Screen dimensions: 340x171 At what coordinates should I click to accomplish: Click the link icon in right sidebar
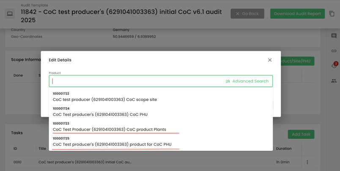(x=334, y=51)
